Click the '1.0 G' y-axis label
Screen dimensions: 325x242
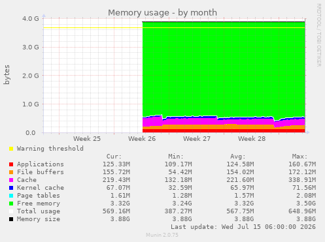pyautogui.click(x=31, y=104)
